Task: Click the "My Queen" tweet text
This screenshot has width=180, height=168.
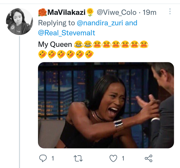Action: (55, 44)
